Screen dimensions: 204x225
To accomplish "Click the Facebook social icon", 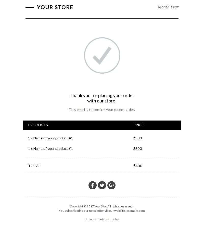I will click(x=93, y=185).
